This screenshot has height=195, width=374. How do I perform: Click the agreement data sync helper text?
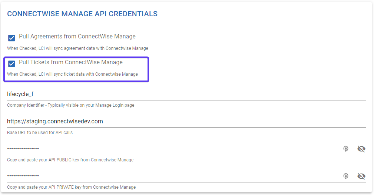77,48
